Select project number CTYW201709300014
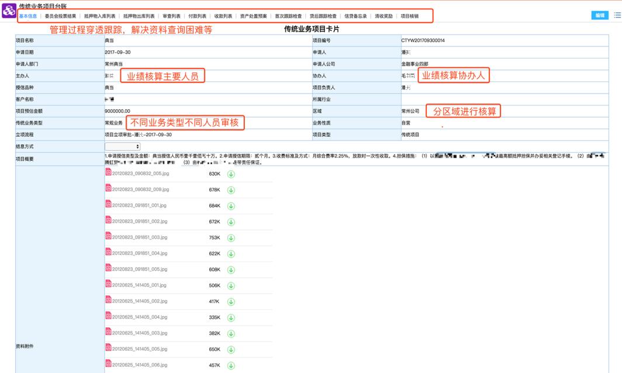 (x=423, y=40)
